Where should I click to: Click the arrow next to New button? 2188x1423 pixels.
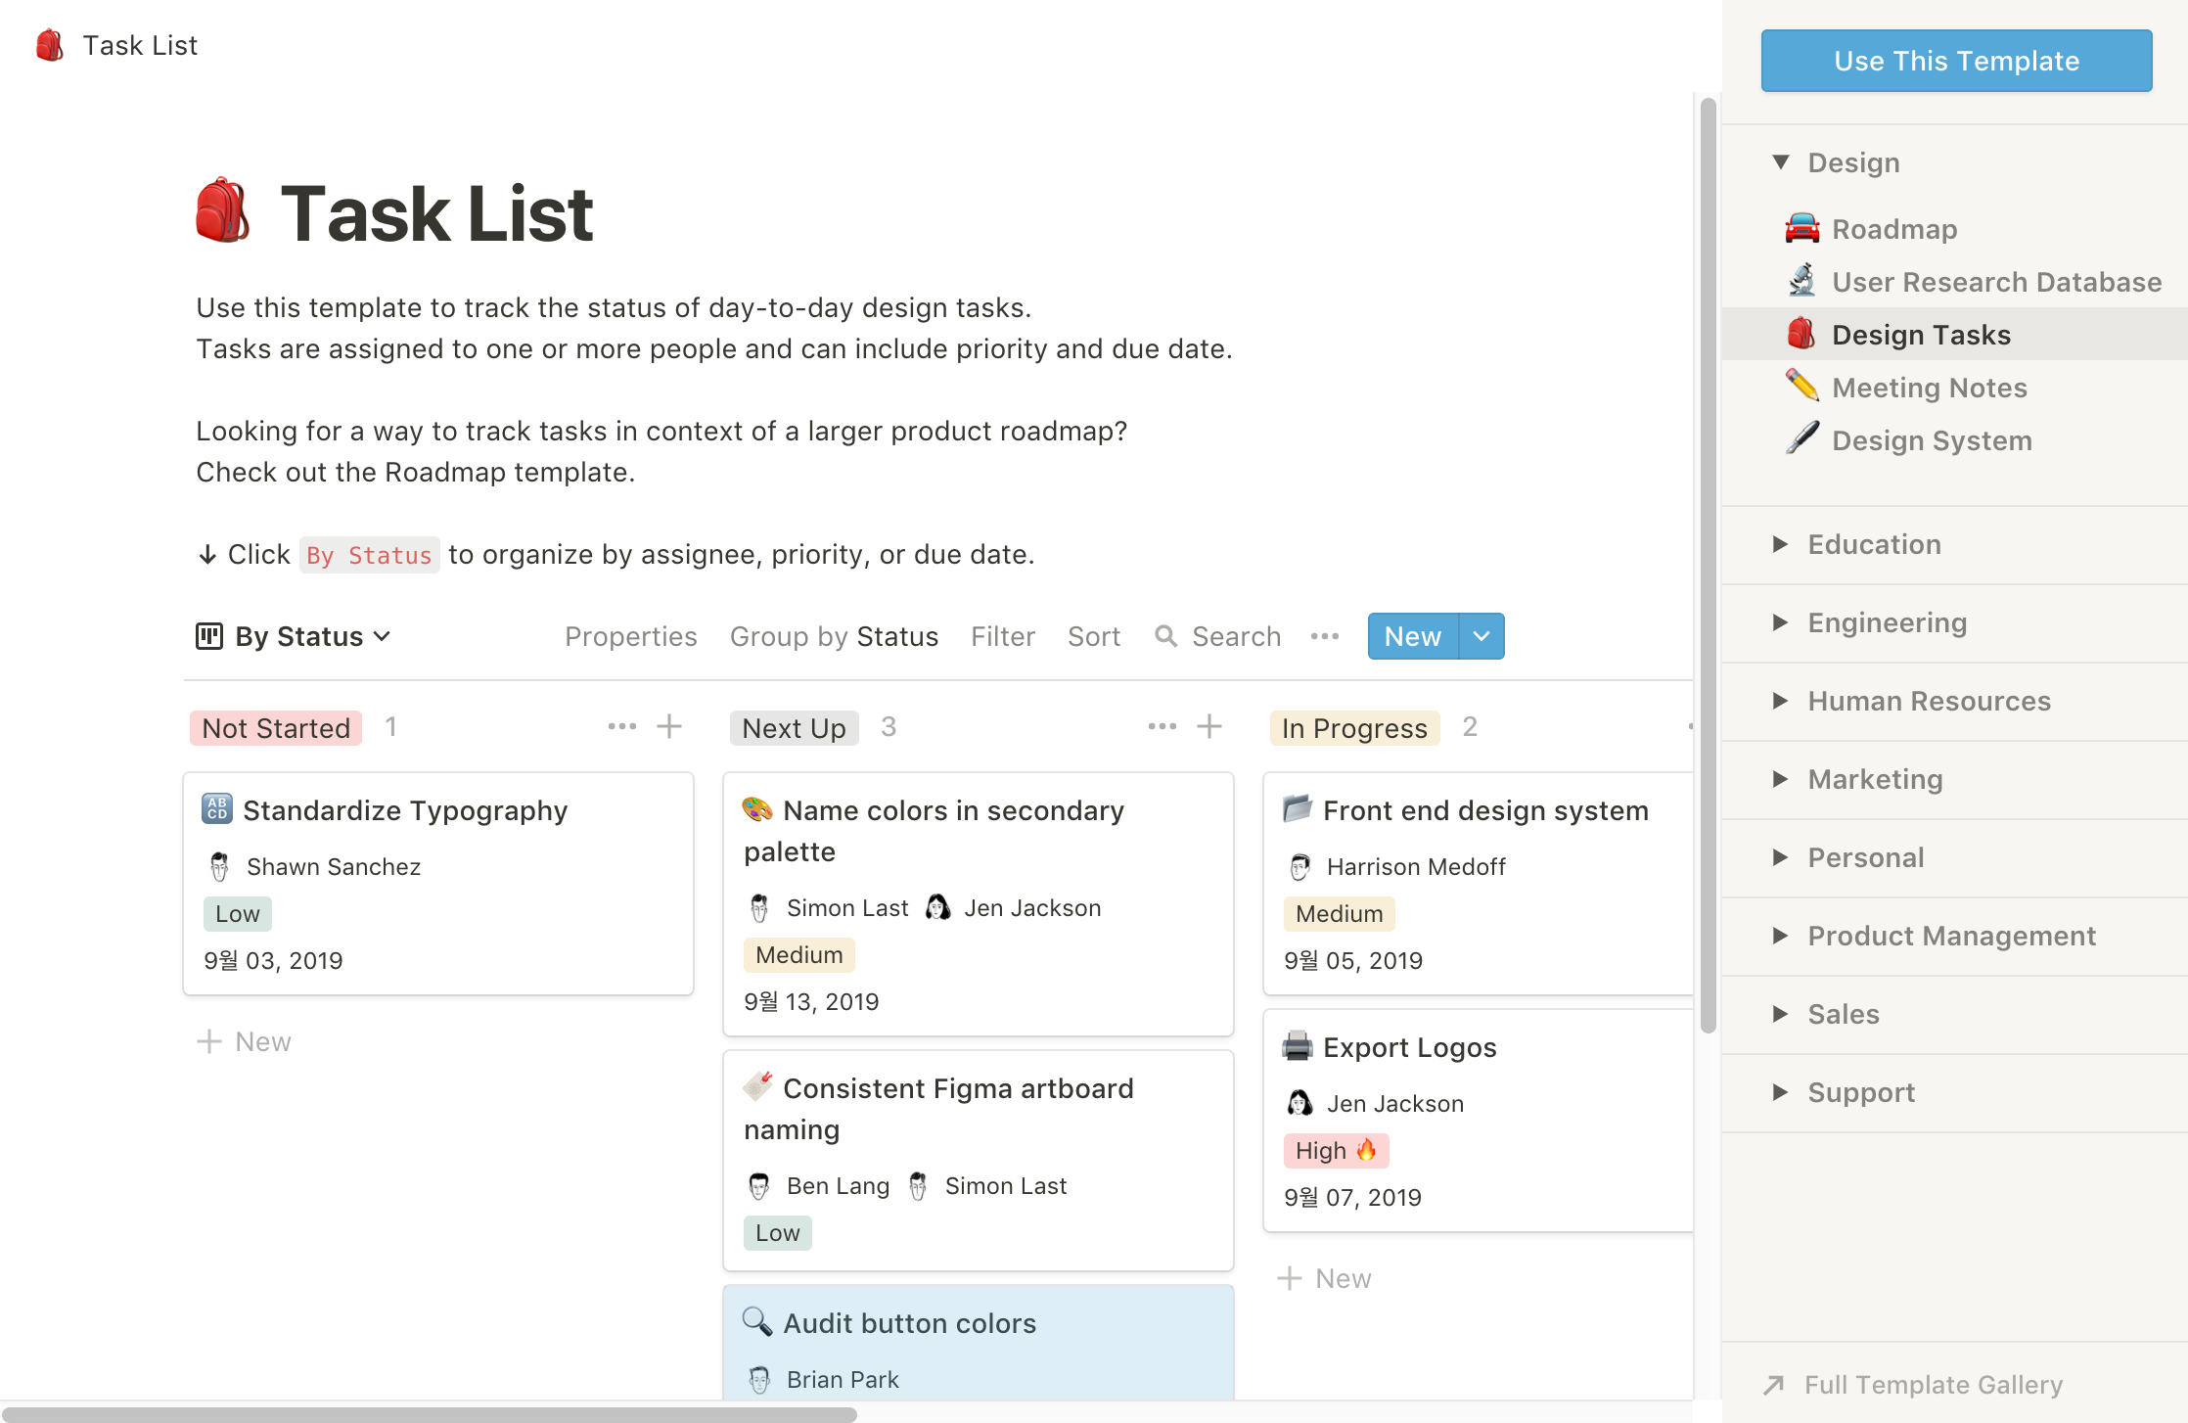pyautogui.click(x=1481, y=636)
